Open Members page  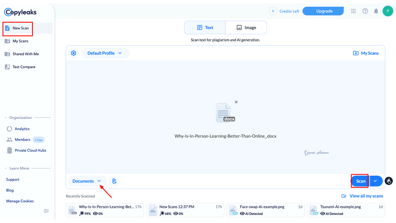point(22,139)
